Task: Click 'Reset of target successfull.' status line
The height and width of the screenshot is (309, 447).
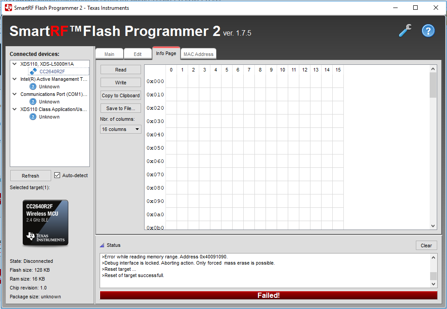Action: (x=133, y=275)
